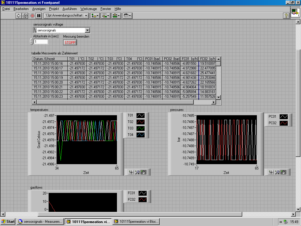Screen dimensions: 301x226
Task: Click the Abtastrate stepper arrows
Action: point(31,42)
